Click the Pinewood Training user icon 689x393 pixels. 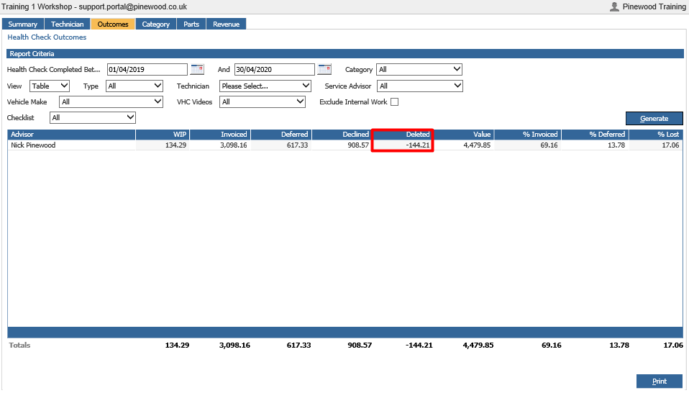coord(614,6)
